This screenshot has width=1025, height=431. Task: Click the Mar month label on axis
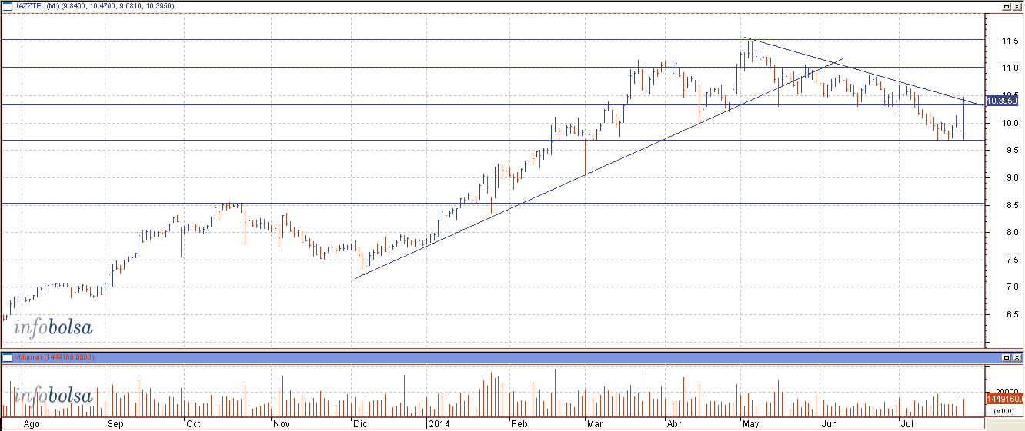click(595, 423)
